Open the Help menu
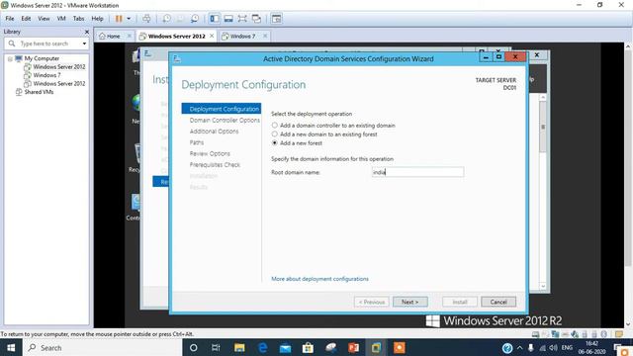The height and width of the screenshot is (356, 633). [x=97, y=19]
